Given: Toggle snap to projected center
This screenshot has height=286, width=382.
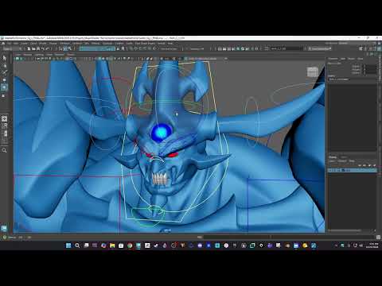Looking at the screenshot, I should tap(145, 48).
